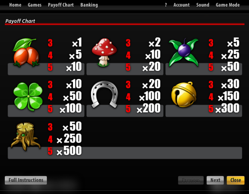Switch the Game Mode

pyautogui.click(x=228, y=5)
